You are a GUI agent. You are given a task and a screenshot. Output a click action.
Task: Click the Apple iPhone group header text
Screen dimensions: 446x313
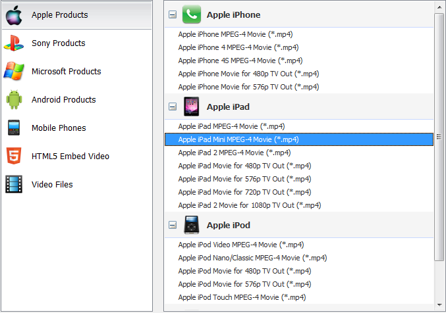coord(233,14)
